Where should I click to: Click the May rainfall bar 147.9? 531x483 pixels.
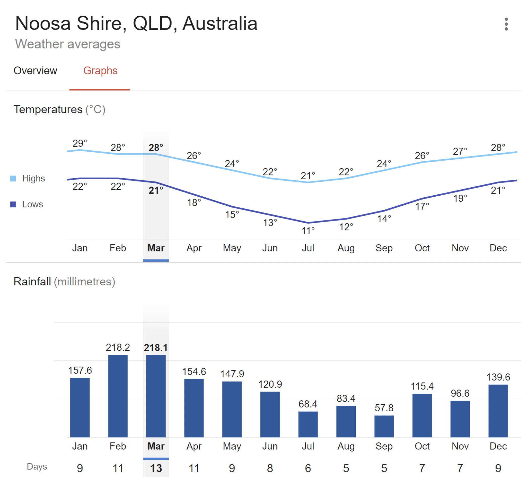click(232, 409)
